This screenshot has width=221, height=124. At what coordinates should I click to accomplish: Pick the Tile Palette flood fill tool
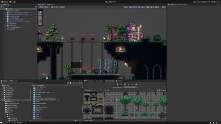136,84
